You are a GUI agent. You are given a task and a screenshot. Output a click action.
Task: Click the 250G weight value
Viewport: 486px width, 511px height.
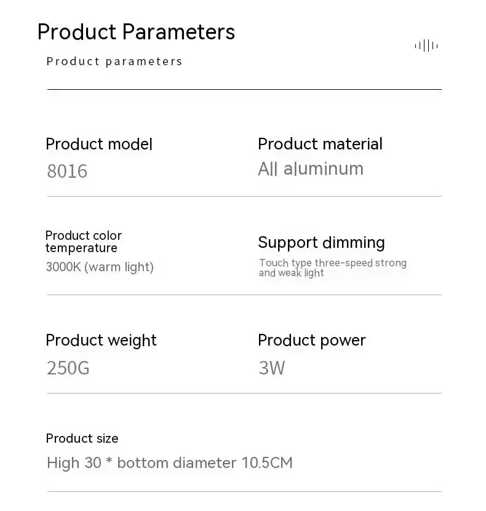tap(68, 368)
